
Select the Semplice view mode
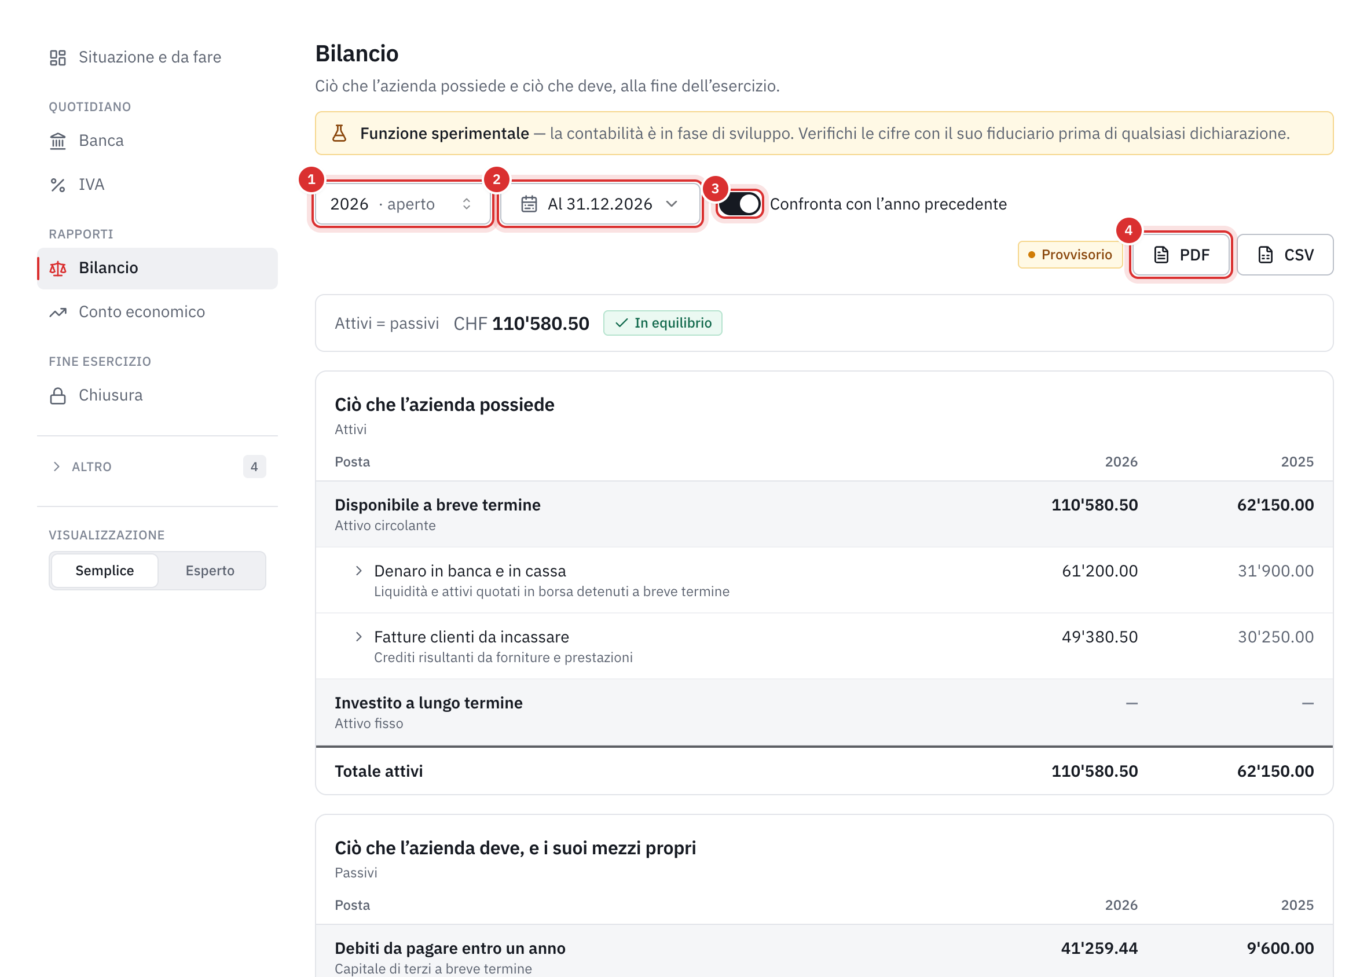pos(105,570)
